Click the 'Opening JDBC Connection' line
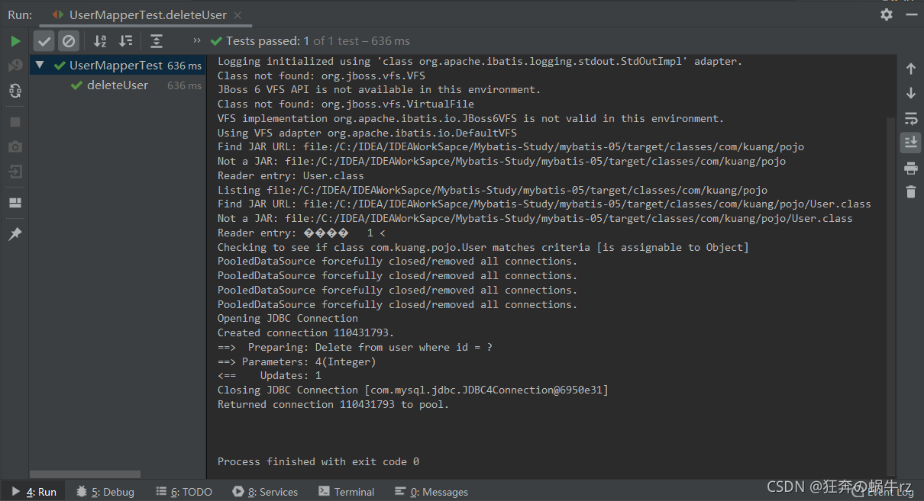 (288, 318)
